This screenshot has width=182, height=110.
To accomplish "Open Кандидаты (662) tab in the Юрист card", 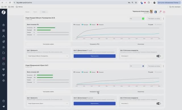I will point(94,92).
